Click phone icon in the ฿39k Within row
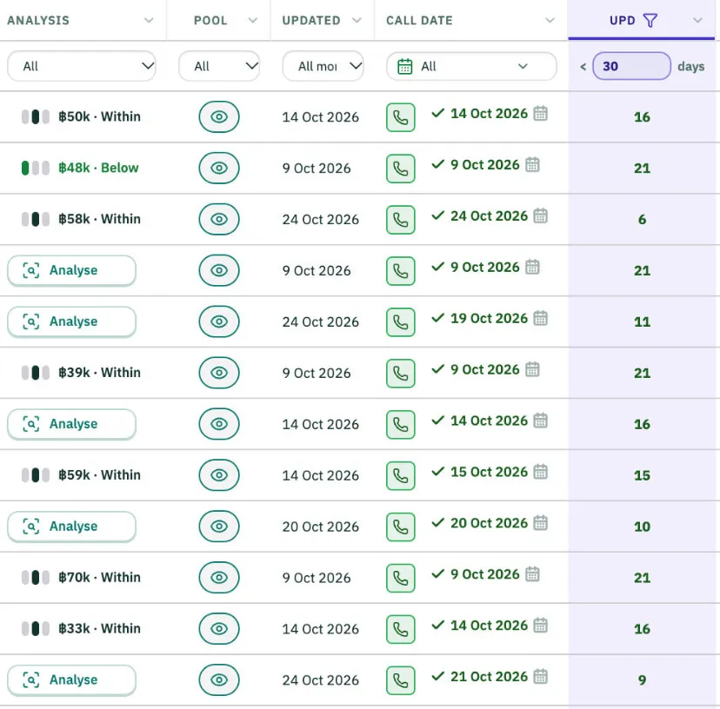This screenshot has height=709, width=720. pos(400,374)
